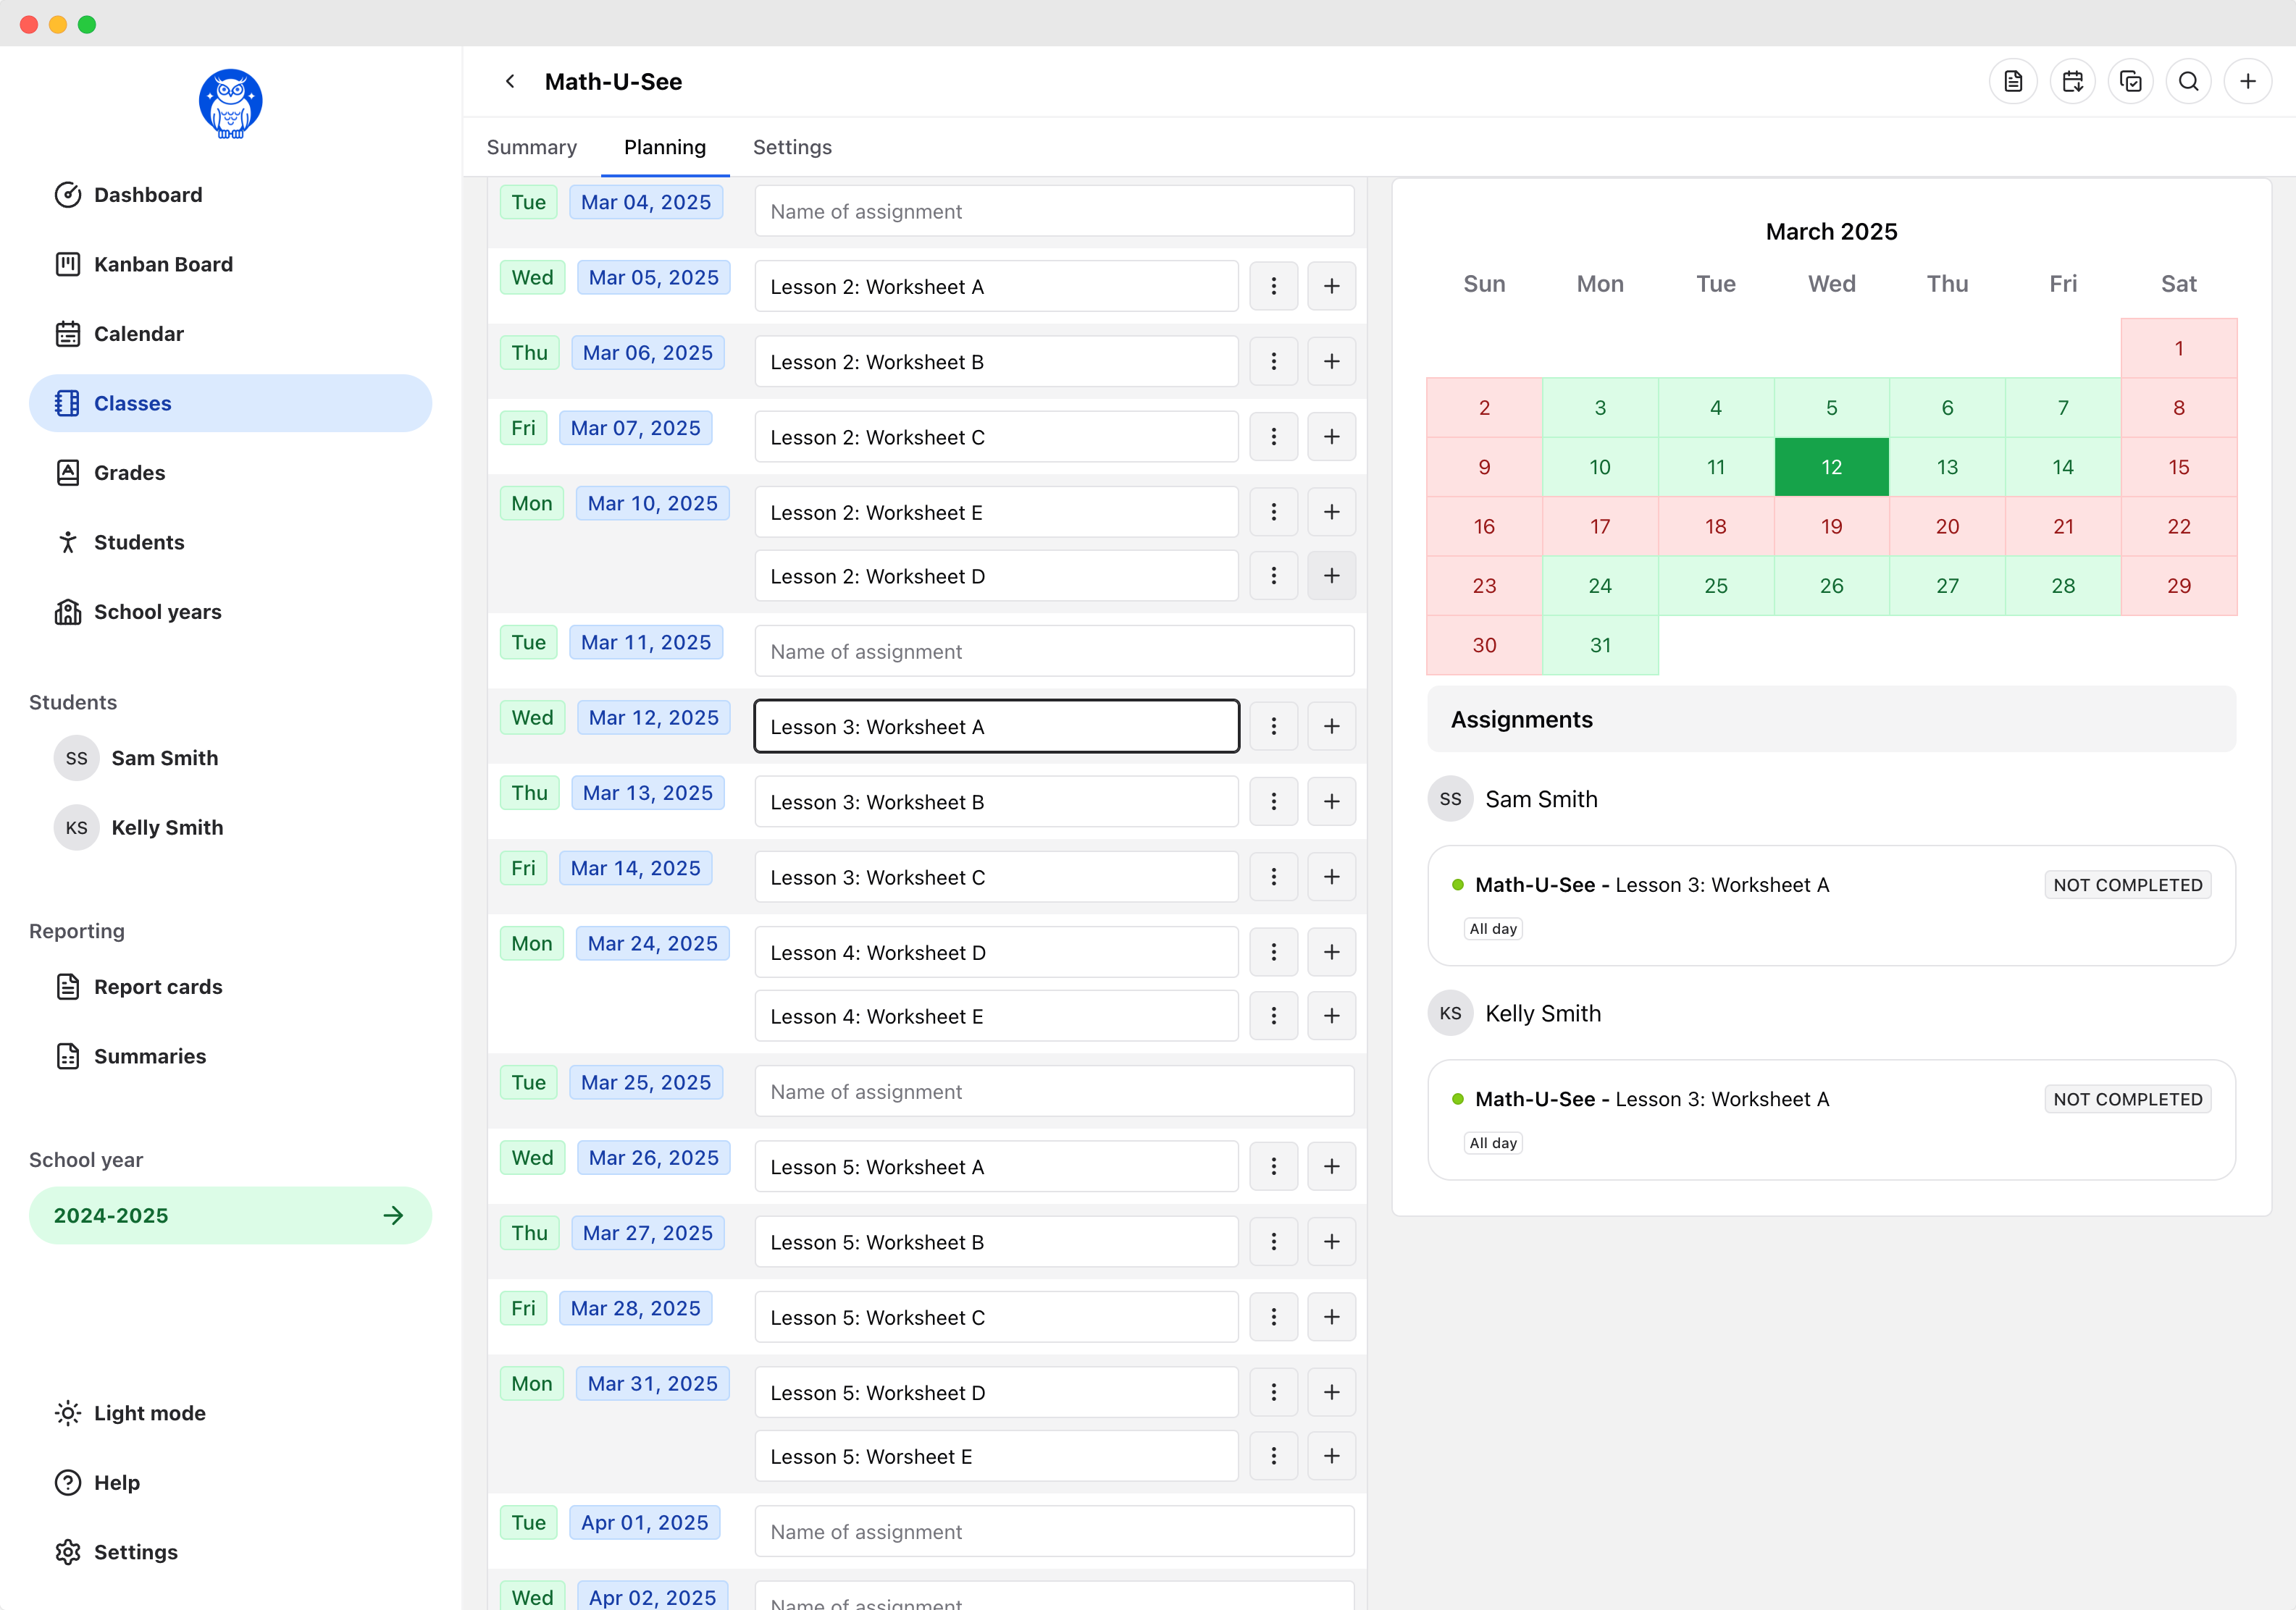The width and height of the screenshot is (2296, 1610).
Task: Click the back chevron next to Math-U-See
Action: (510, 81)
